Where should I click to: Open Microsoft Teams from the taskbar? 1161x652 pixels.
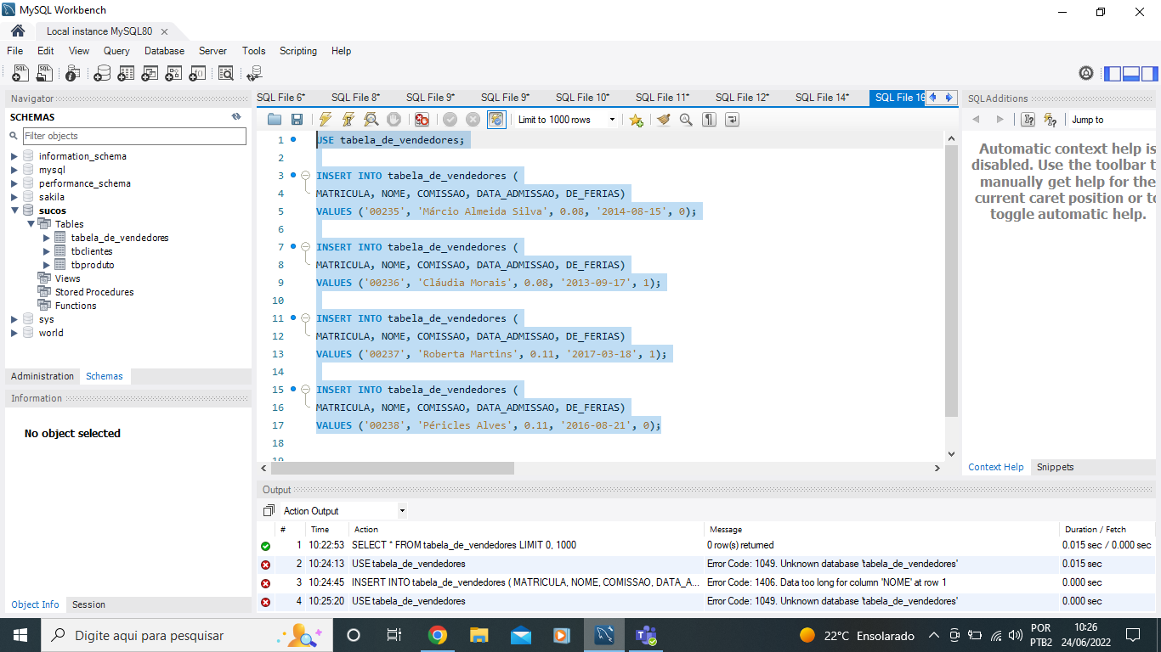click(x=646, y=635)
